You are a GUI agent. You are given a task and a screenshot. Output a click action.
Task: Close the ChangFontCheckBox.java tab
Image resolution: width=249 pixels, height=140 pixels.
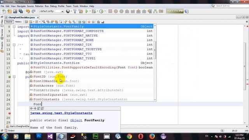[x=38, y=17]
